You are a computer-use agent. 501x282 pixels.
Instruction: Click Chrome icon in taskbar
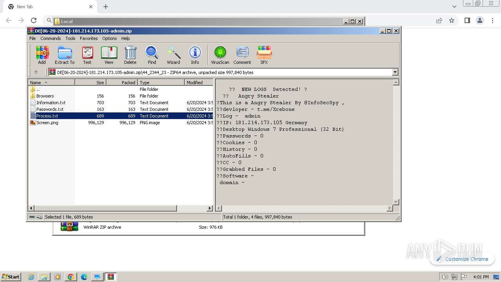coord(71,277)
